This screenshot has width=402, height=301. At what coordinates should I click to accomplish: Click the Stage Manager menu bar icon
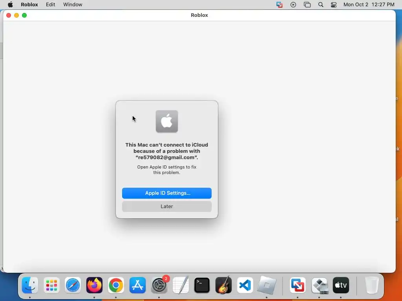pyautogui.click(x=307, y=5)
